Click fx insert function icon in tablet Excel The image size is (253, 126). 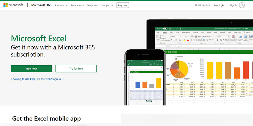click(179, 46)
